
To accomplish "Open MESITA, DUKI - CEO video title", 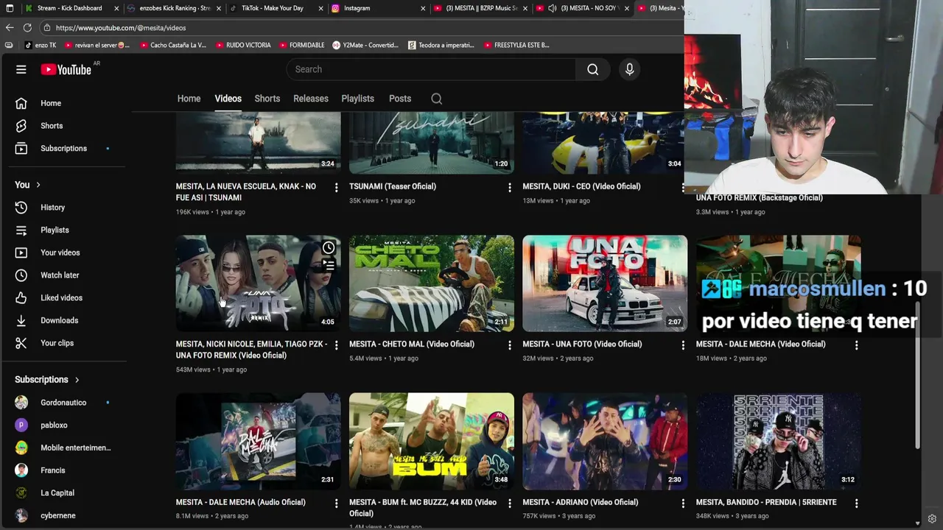I will [581, 186].
